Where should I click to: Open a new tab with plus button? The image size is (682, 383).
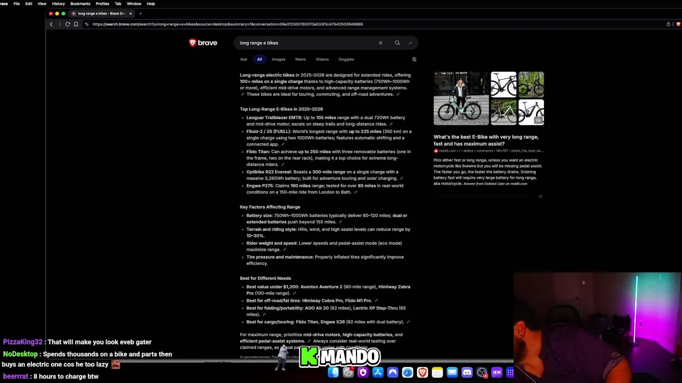(141, 13)
